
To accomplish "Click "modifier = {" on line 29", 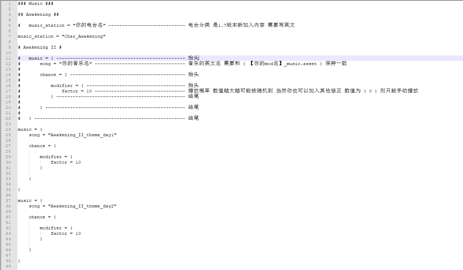I will [56, 157].
